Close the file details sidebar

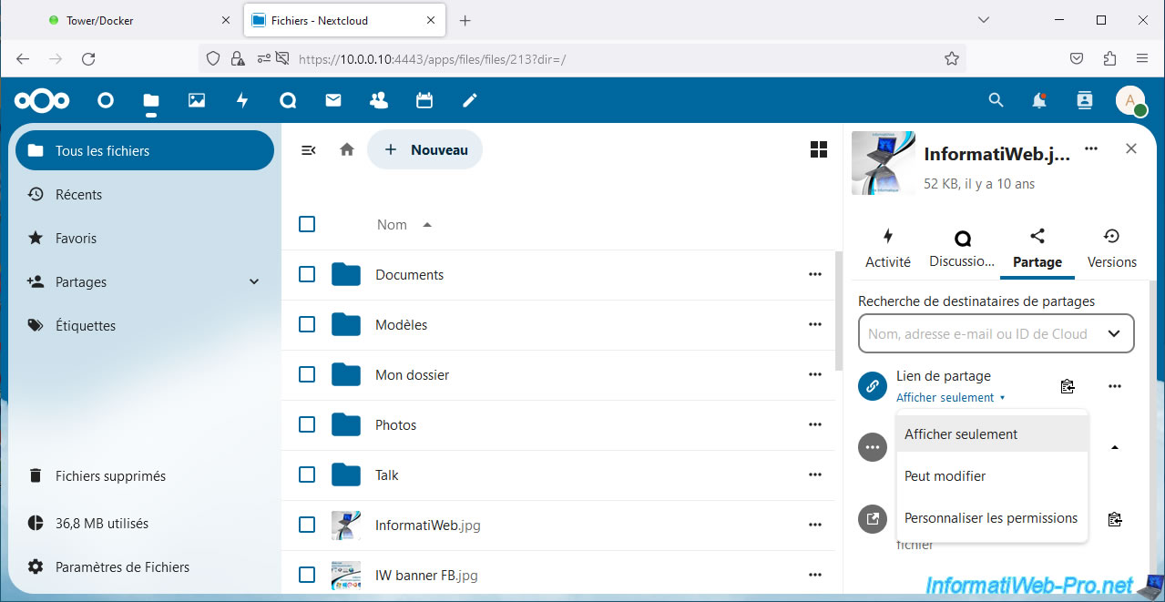[1131, 148]
